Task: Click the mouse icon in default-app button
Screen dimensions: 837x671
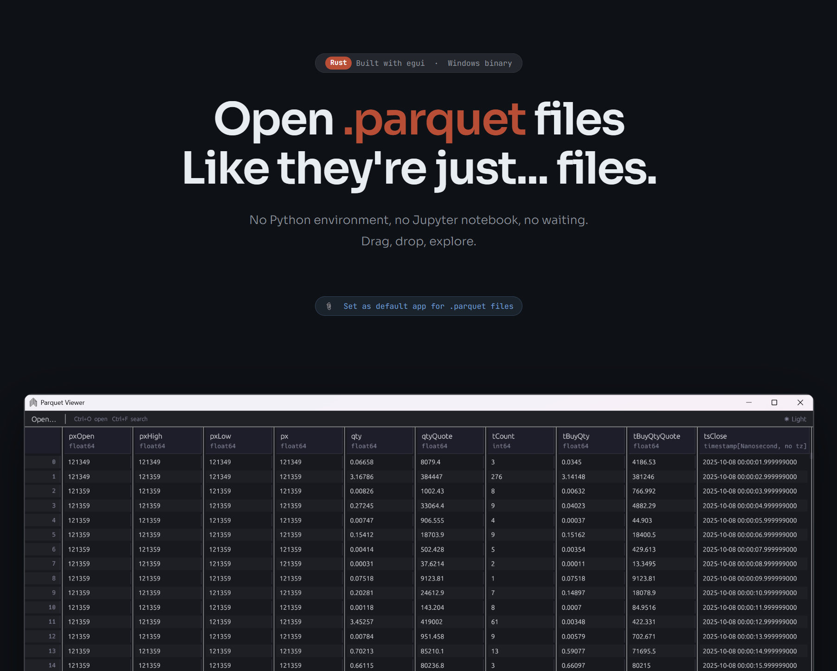Action: click(329, 306)
